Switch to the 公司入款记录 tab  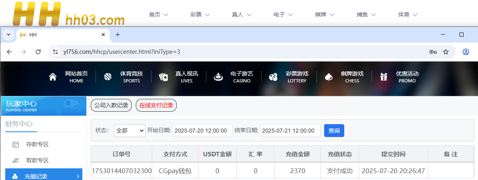tap(111, 106)
